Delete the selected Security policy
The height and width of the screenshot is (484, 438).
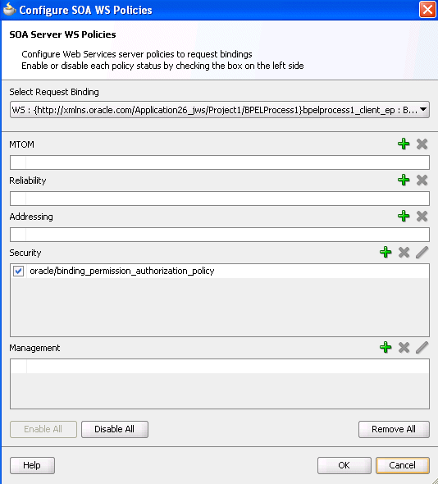404,252
